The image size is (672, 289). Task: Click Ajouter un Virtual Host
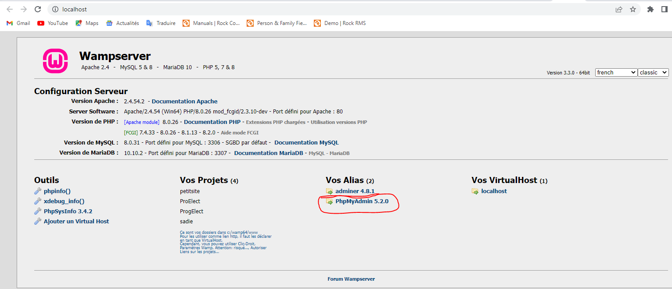(76, 221)
